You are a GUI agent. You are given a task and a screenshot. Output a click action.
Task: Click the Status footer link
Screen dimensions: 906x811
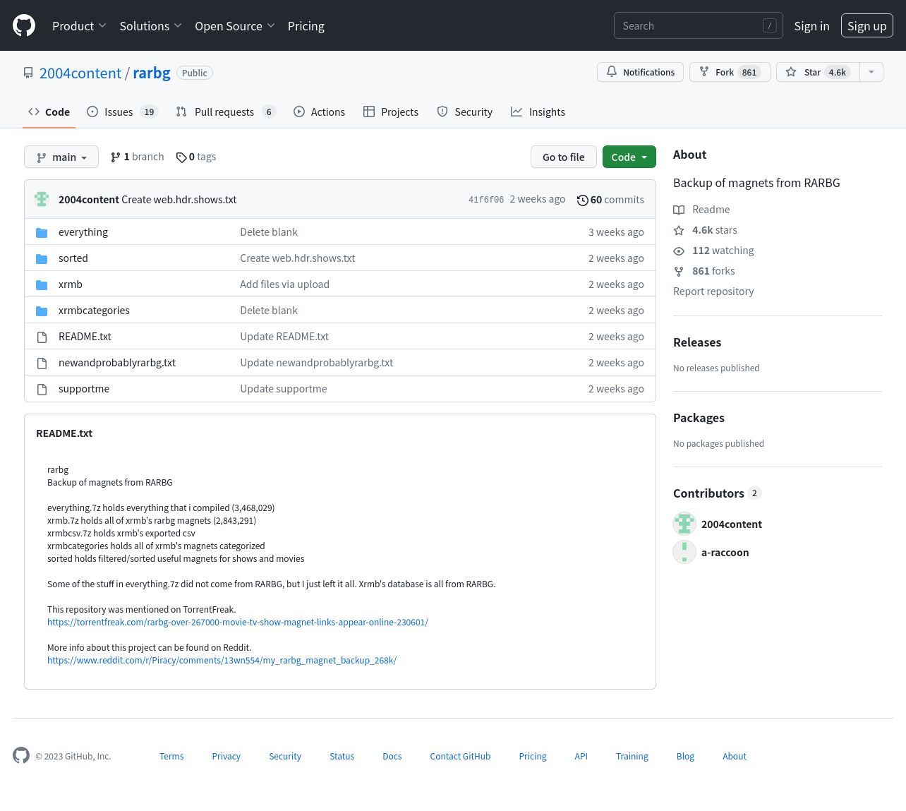(x=342, y=756)
